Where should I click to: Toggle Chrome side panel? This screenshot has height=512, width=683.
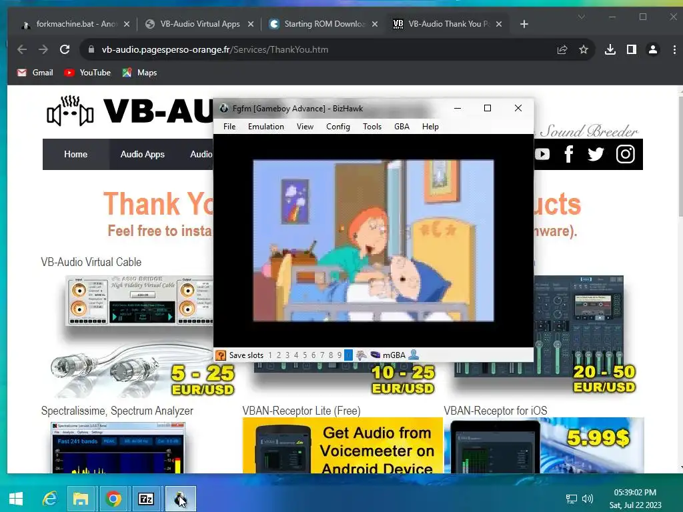click(x=631, y=49)
